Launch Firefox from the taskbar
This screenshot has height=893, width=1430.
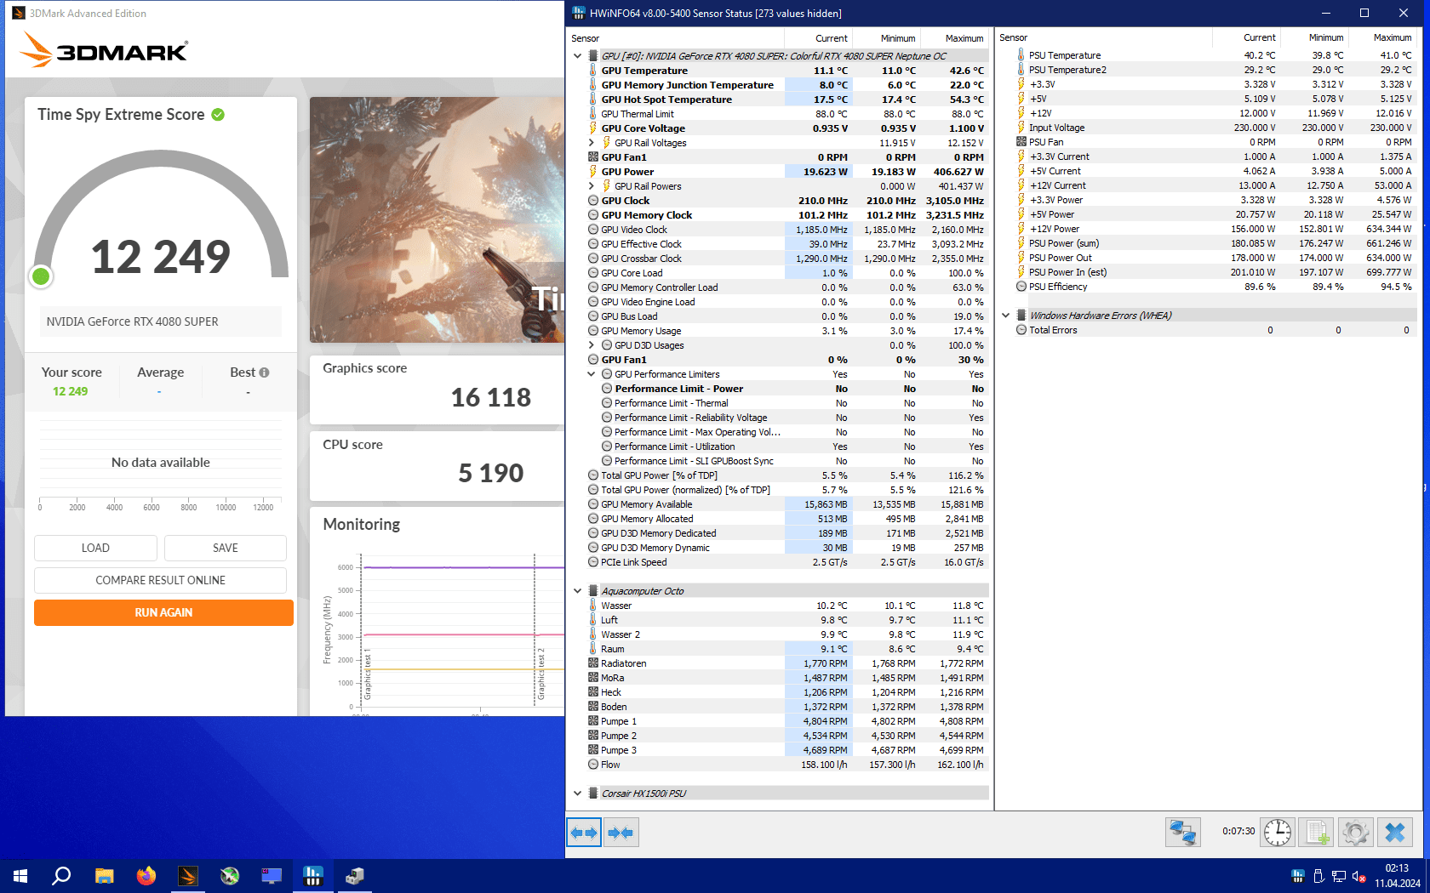point(146,875)
